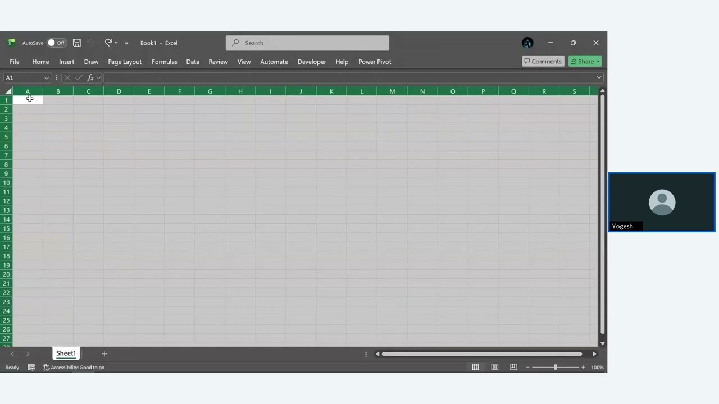Click the zoom slider handle
719x404 pixels.
click(555, 367)
